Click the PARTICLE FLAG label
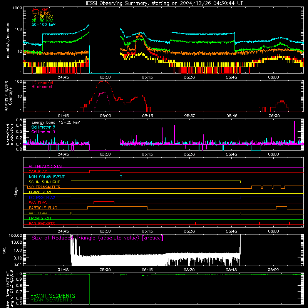 point(43,208)
